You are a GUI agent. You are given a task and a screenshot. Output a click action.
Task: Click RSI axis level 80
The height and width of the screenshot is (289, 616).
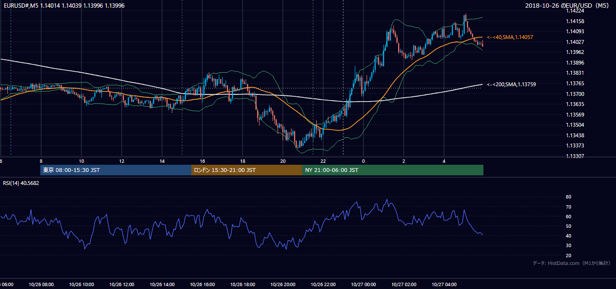point(568,197)
